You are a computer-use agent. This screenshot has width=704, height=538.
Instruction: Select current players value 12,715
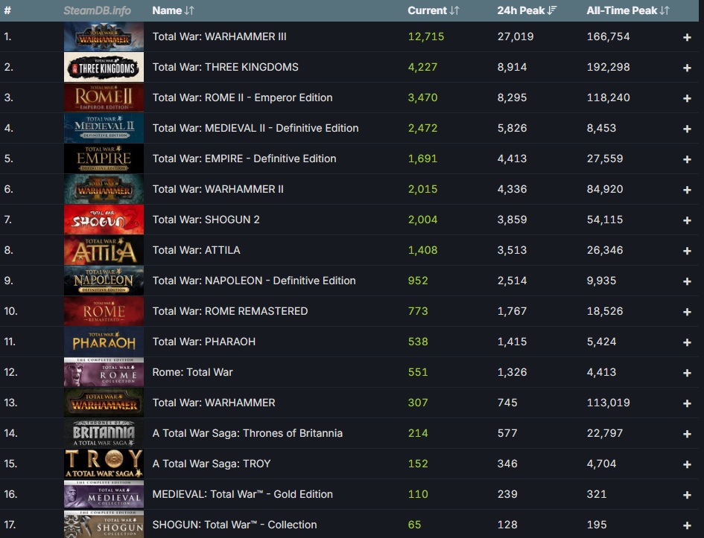pos(425,36)
